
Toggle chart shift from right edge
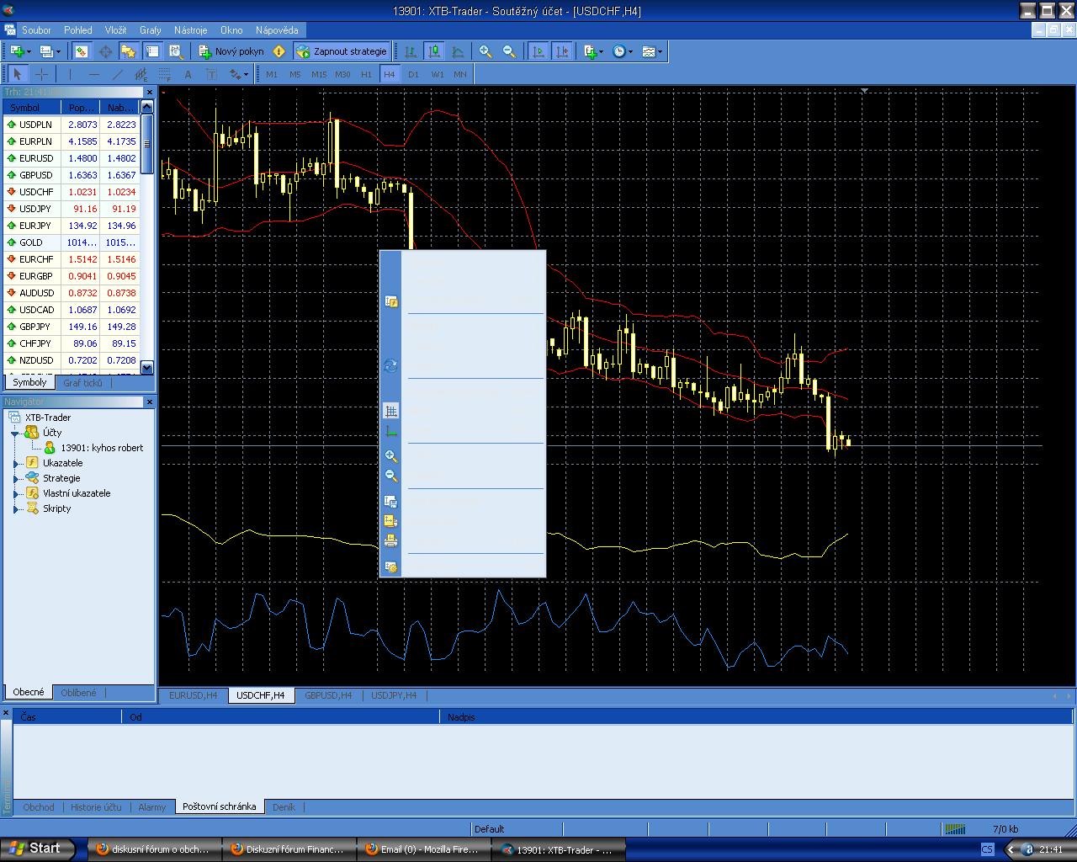point(562,51)
